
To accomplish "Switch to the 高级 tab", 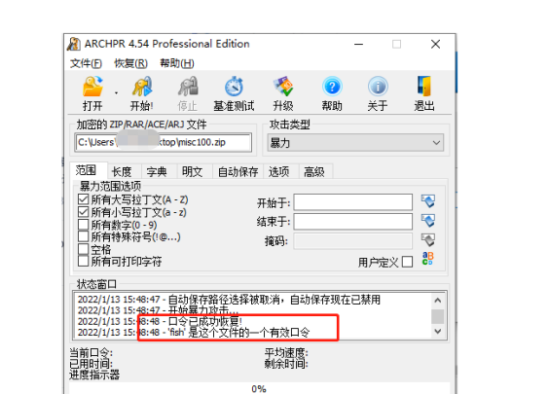I will (x=314, y=172).
